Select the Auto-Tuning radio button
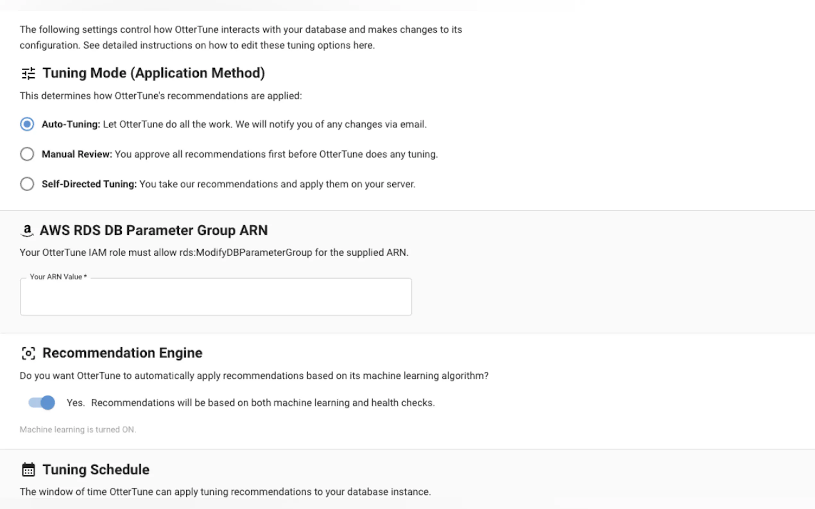815x509 pixels. (27, 124)
